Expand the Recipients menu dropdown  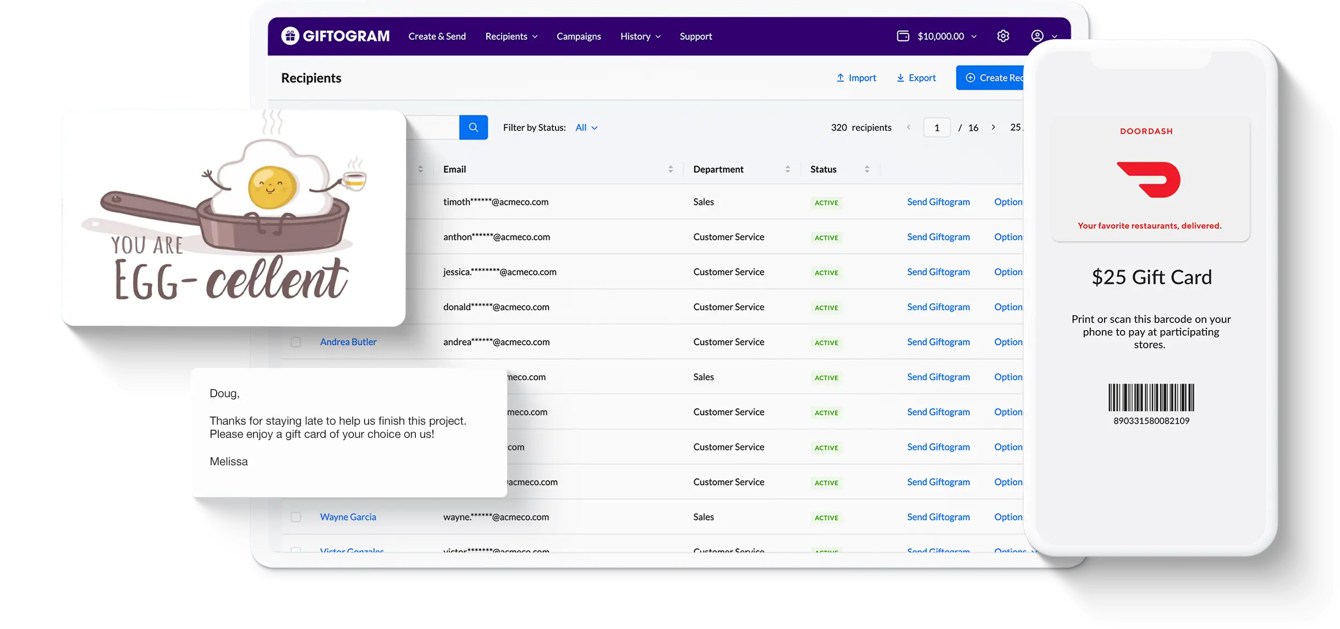click(x=511, y=36)
